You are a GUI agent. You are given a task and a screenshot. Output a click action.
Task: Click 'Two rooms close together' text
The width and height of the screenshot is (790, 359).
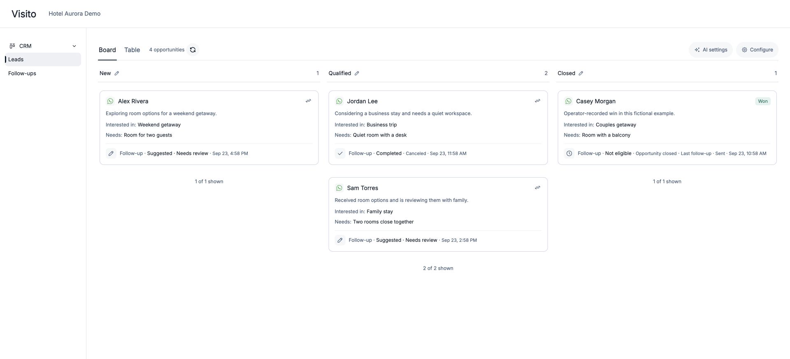pos(383,222)
